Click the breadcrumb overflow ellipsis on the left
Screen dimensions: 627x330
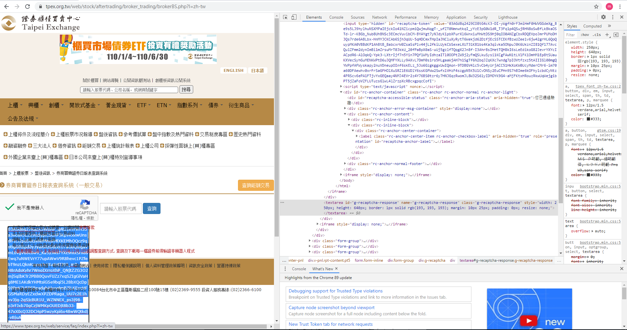click(x=284, y=260)
